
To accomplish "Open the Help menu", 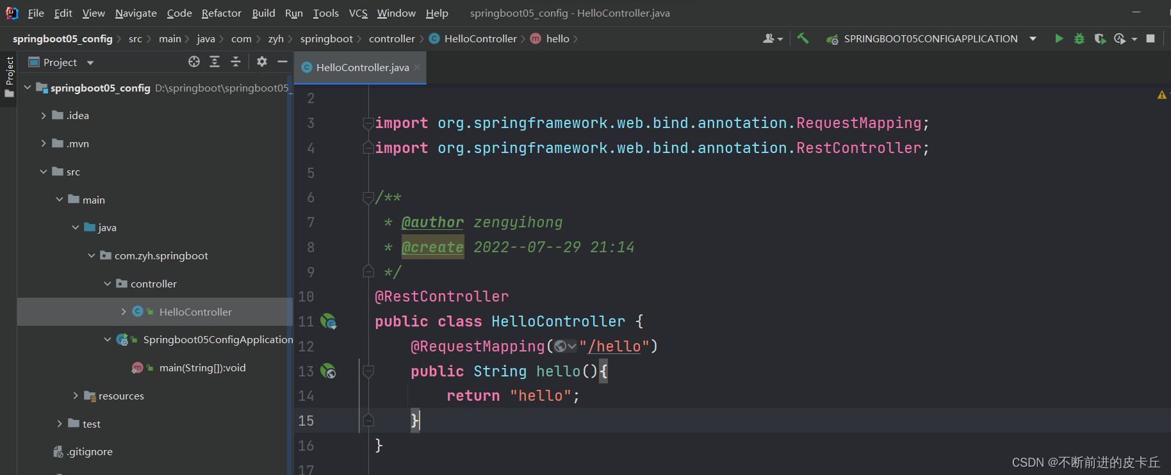I will 437,13.
